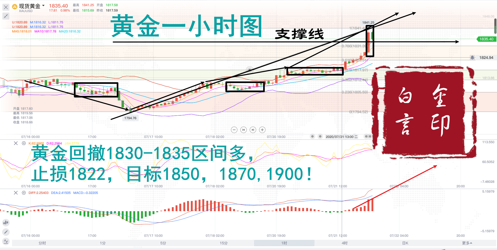Screen dimensions: 497x250
Task: Click the crosshair info 开盘 1817.60
Action: [x=23, y=109]
